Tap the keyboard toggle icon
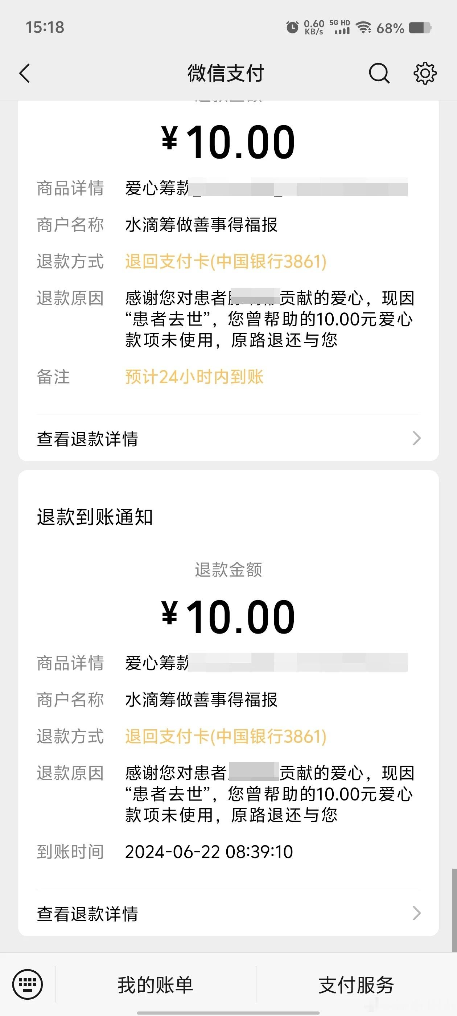Image resolution: width=457 pixels, height=1016 pixels. pyautogui.click(x=27, y=984)
